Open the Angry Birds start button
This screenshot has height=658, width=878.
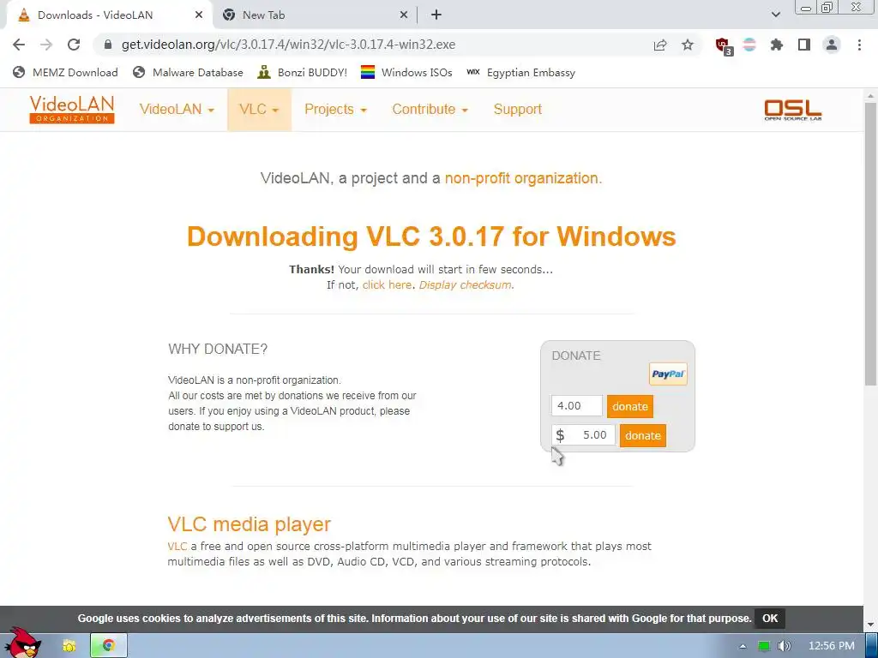coord(23,643)
